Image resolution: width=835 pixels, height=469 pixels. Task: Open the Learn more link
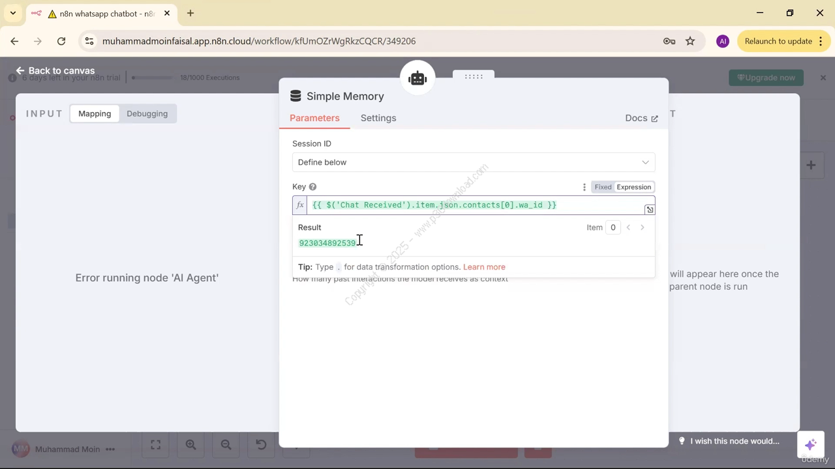coord(484,267)
